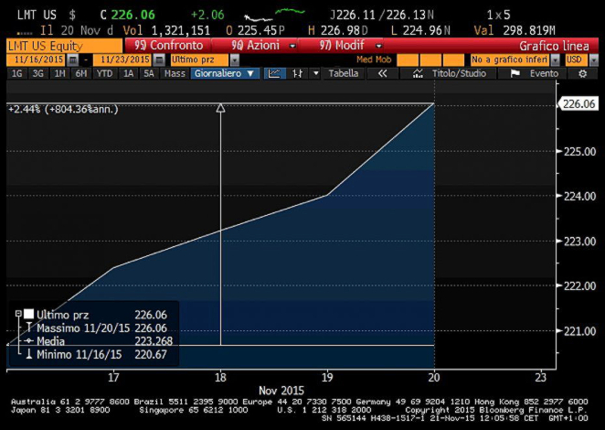The width and height of the screenshot is (605, 430).
Task: Click the double-chevron collapse icon
Action: [x=384, y=73]
